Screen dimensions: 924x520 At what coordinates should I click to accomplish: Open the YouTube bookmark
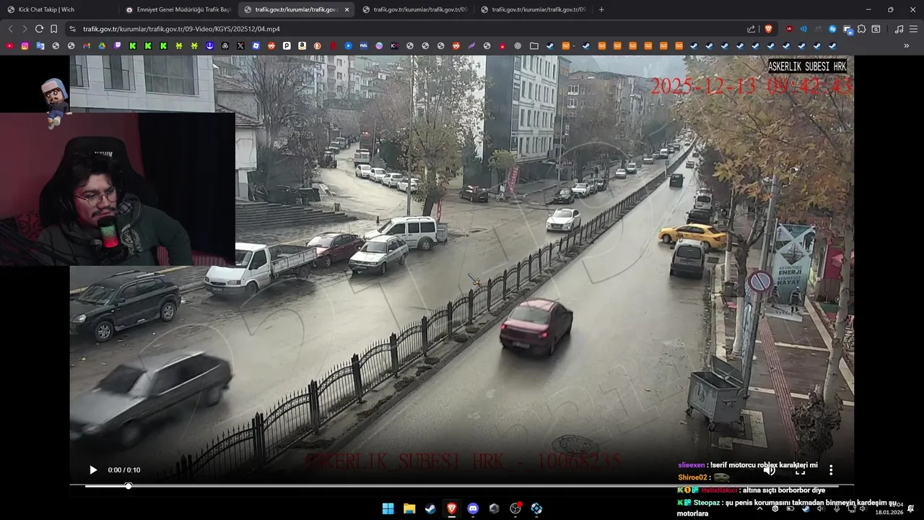point(9,45)
